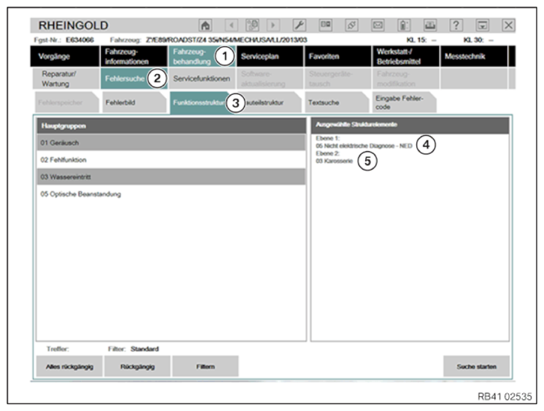Open help with the question mark icon
Viewport: 544px width, 411px height.
[456, 25]
